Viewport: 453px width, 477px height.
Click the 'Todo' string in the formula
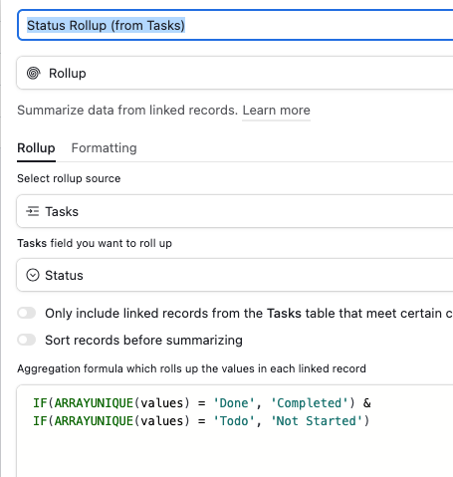click(x=234, y=421)
